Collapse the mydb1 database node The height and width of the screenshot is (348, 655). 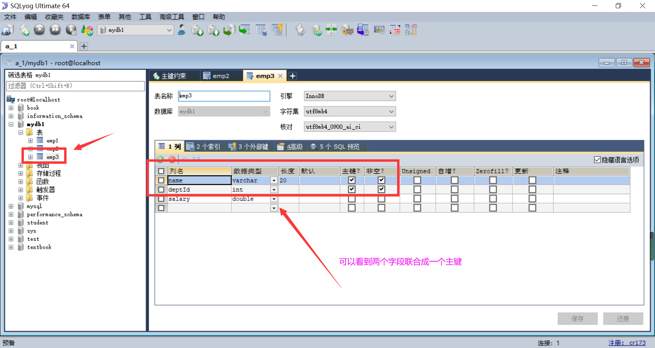(x=11, y=124)
